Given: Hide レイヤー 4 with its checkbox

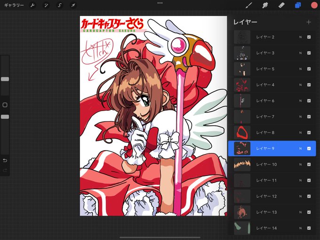Looking at the screenshot, I should coord(309,85).
